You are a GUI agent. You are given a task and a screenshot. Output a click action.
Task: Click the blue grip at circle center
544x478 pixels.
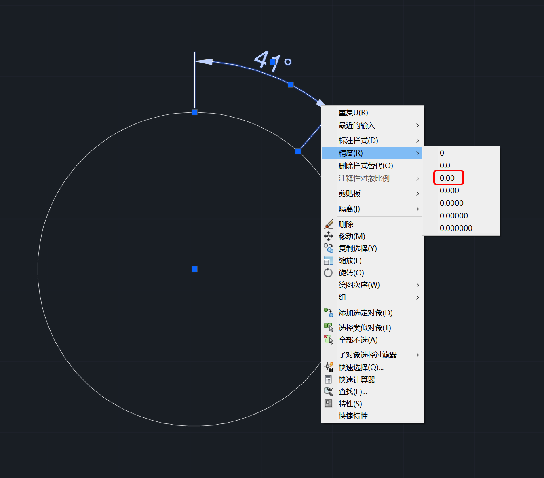click(x=194, y=269)
